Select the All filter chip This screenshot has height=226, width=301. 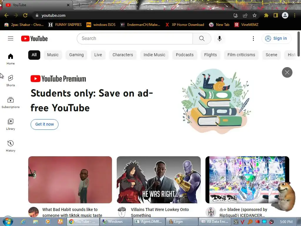coord(34,55)
